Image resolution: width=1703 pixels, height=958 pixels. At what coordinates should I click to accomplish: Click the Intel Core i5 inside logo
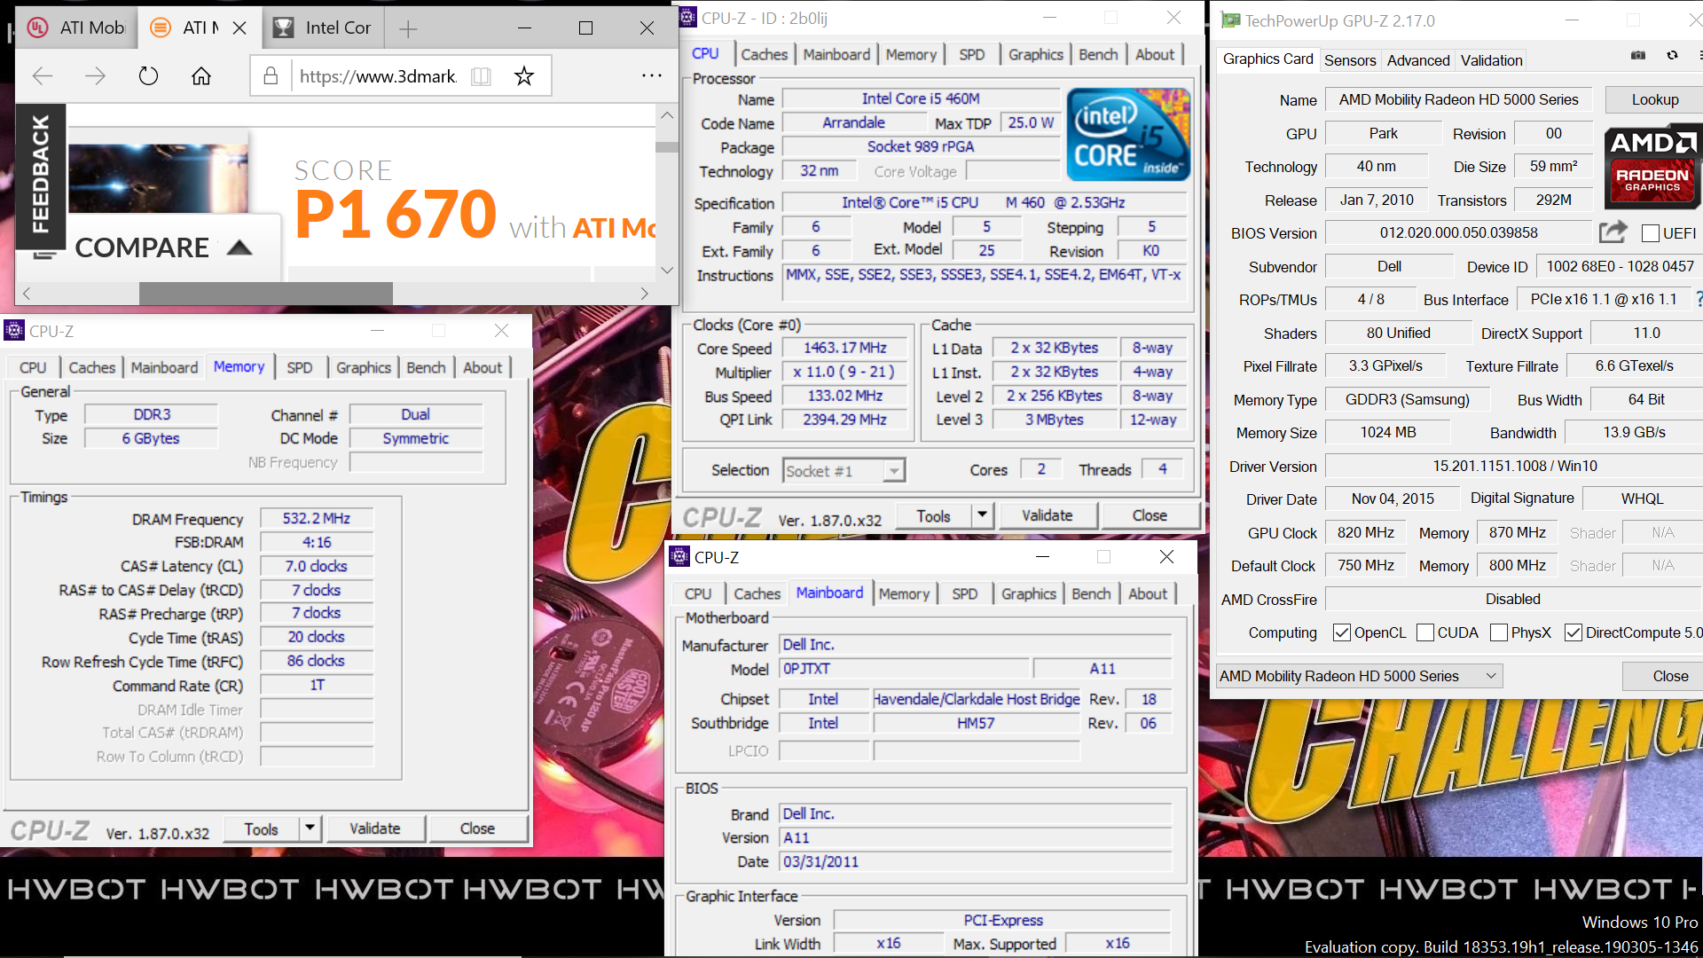click(1128, 134)
